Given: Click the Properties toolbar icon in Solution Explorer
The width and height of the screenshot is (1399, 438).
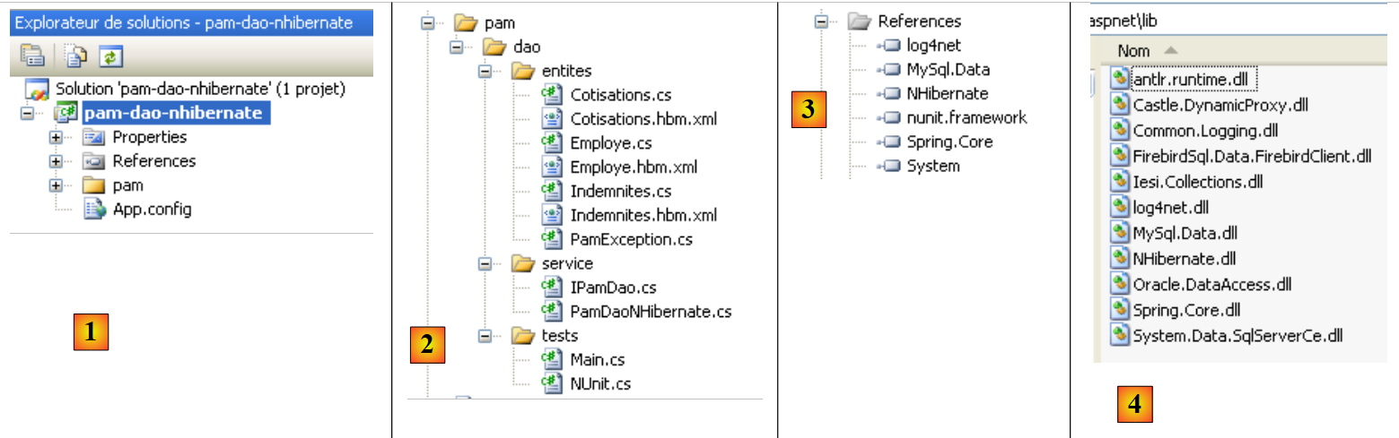Looking at the screenshot, I should tap(32, 56).
